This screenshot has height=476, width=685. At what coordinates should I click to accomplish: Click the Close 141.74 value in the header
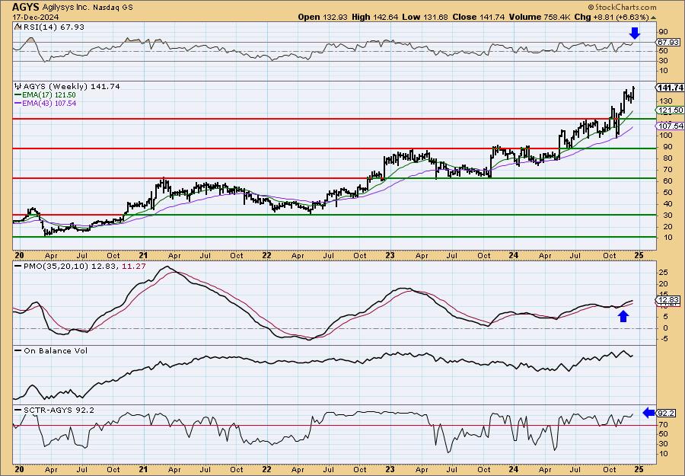[479, 17]
